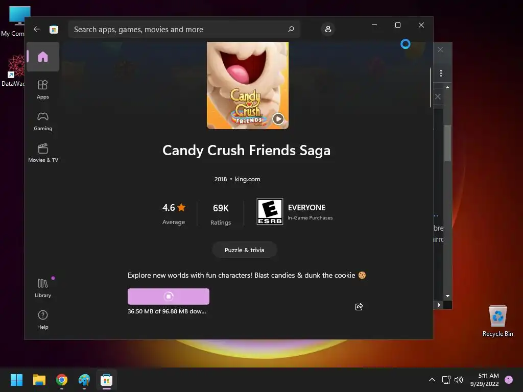
Task: Open the Library in the sidebar
Action: [43, 288]
